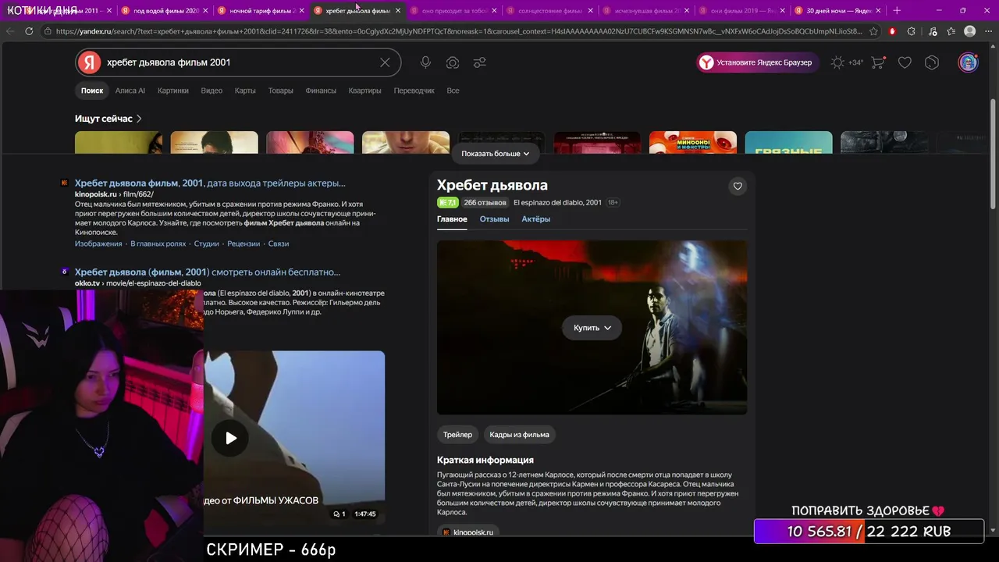Expand 'Ищут сейчас' section arrow
The height and width of the screenshot is (562, 999).
click(x=139, y=119)
